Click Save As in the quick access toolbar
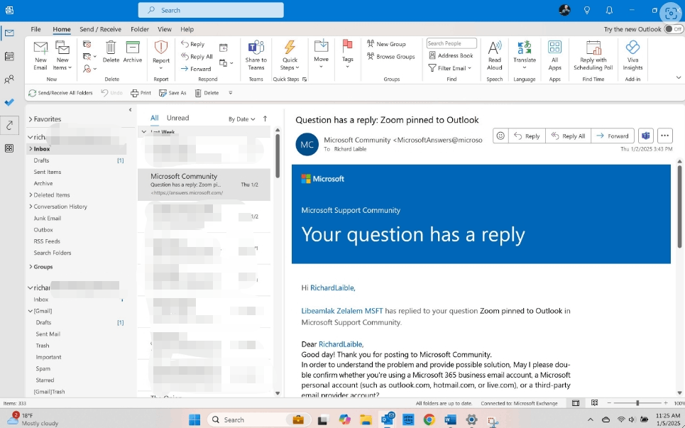This screenshot has width=685, height=428. pyautogui.click(x=172, y=93)
